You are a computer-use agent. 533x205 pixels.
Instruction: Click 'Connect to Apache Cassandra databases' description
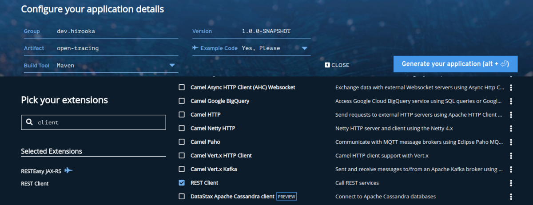pos(386,196)
